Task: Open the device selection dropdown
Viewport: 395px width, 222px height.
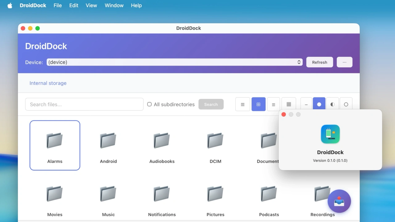Action: [x=174, y=62]
